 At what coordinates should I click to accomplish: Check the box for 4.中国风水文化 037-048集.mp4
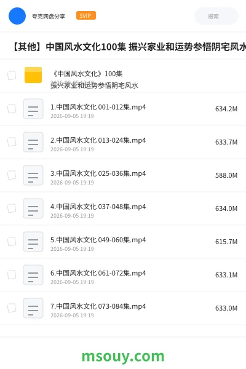(12, 208)
